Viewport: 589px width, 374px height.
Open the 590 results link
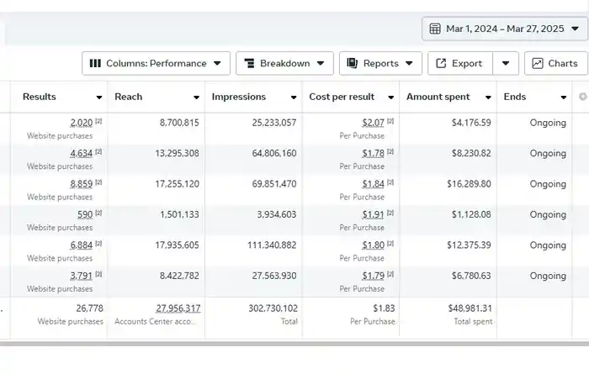click(x=85, y=214)
